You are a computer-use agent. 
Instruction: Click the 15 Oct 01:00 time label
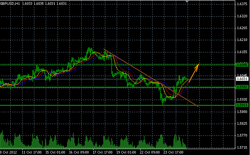coord(55,152)
